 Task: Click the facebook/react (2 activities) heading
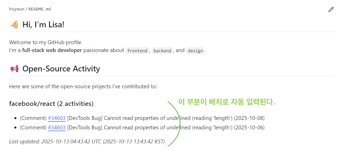(51, 104)
